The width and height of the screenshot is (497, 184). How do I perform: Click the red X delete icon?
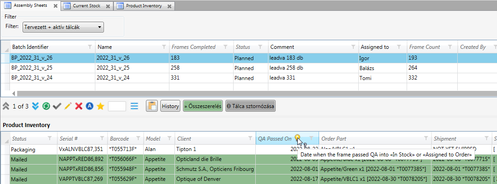79,106
